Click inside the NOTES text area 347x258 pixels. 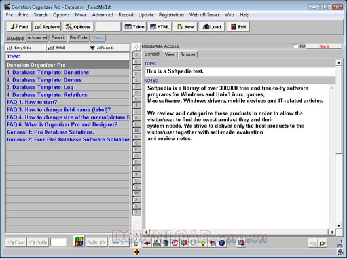(237, 157)
